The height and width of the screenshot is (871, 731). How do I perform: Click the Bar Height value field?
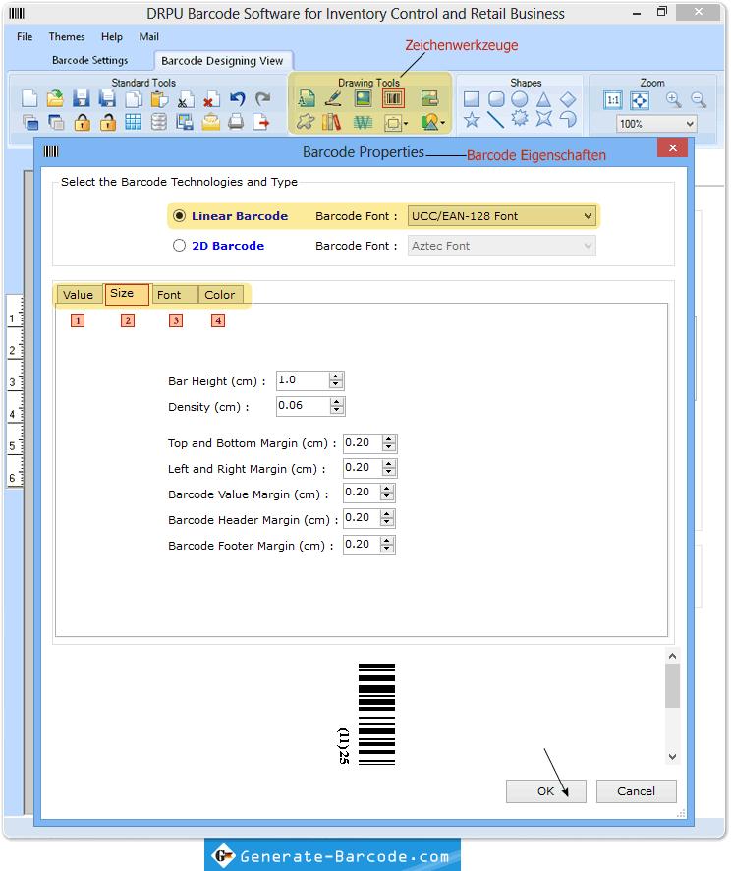tap(303, 380)
